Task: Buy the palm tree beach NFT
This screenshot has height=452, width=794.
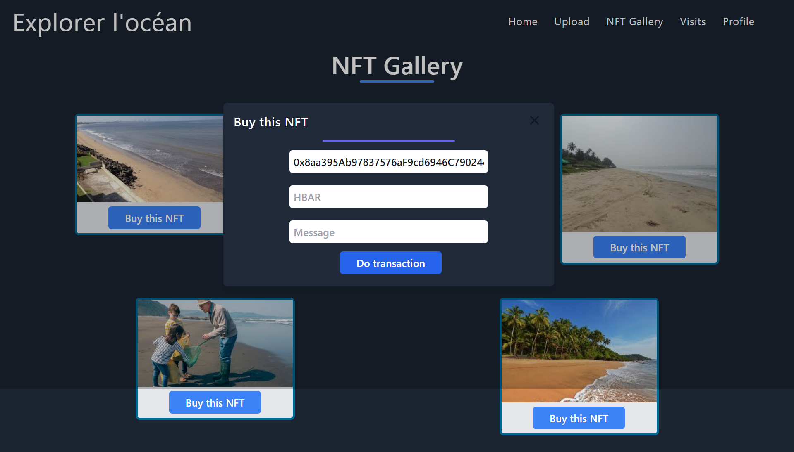Action: [x=579, y=418]
